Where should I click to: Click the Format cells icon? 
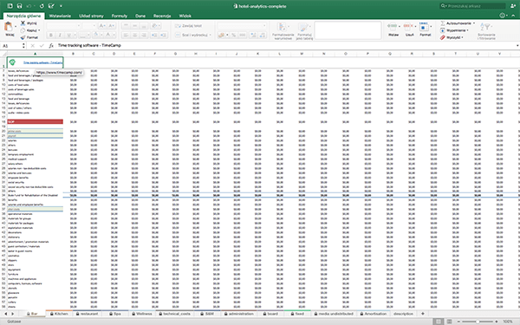pyautogui.click(x=424, y=26)
